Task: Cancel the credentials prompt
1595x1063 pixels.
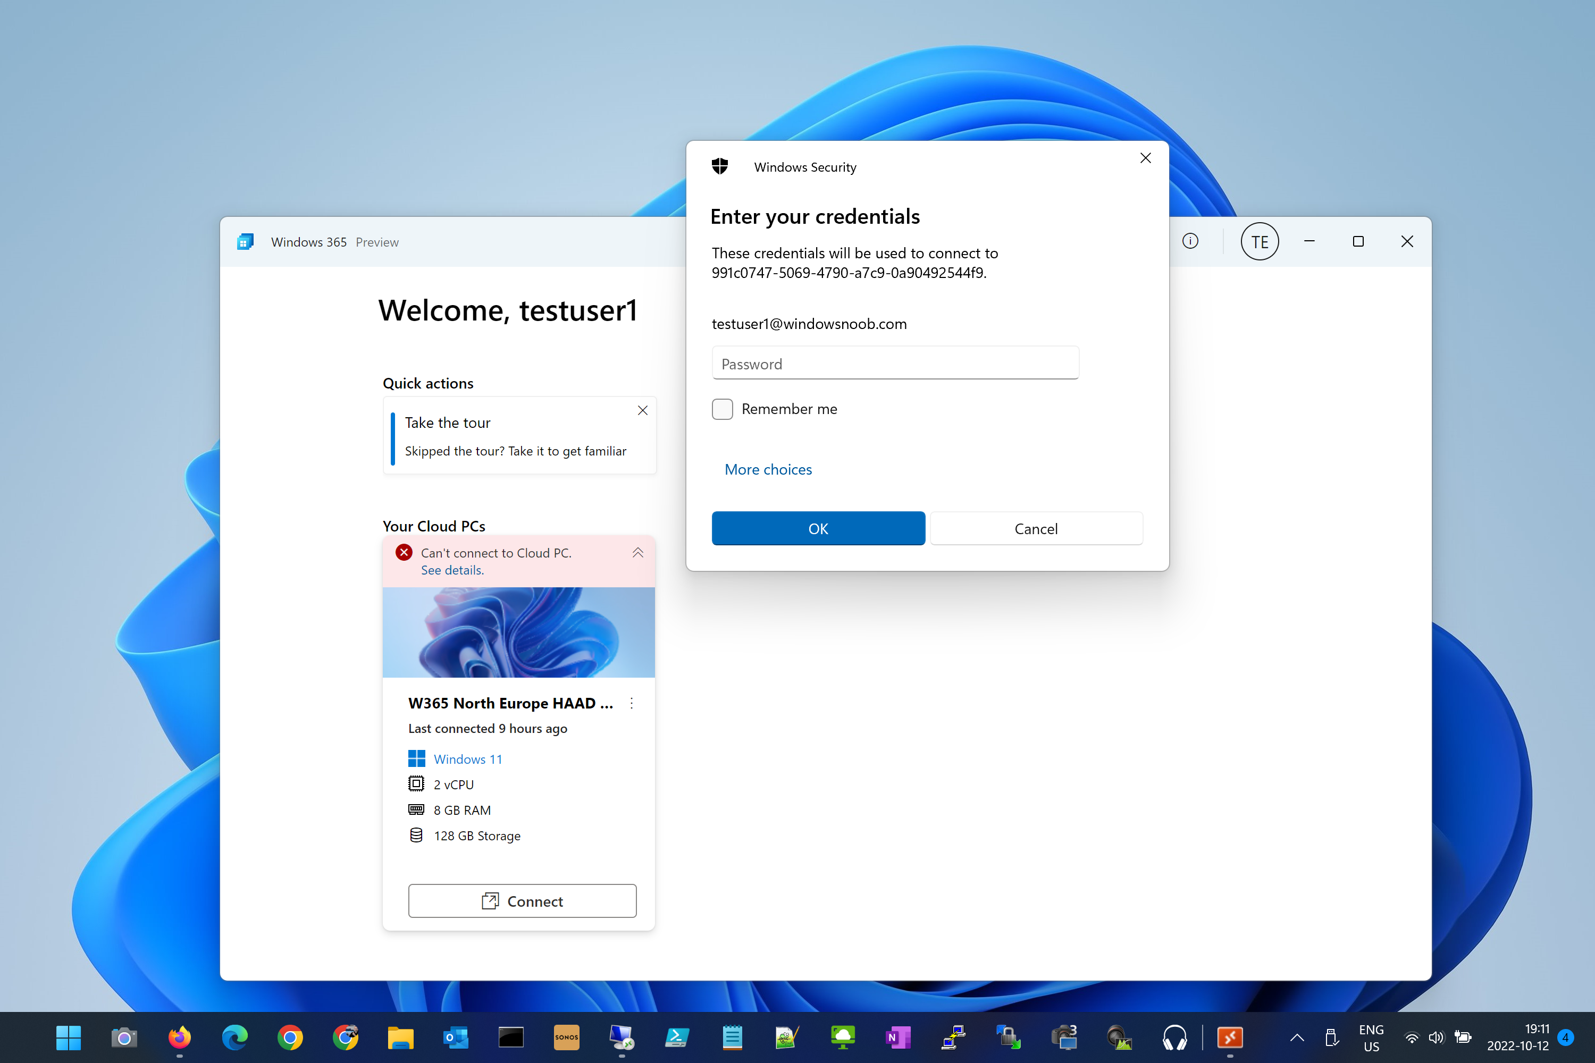Action: [1036, 528]
